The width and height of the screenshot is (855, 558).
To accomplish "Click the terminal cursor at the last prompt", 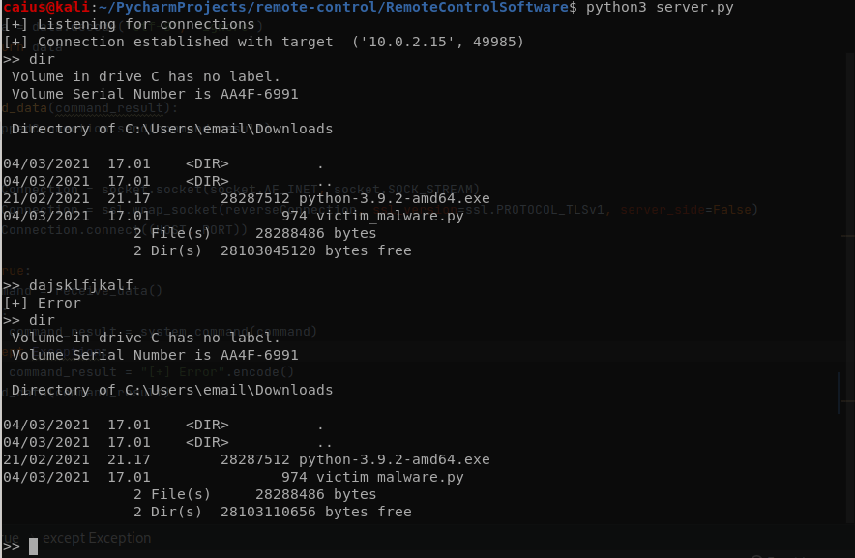I will pos(33,547).
